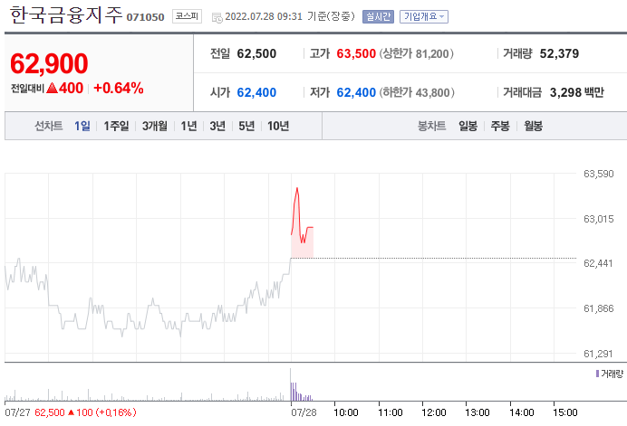Click the current price 62,900
627x426 pixels.
click(49, 63)
